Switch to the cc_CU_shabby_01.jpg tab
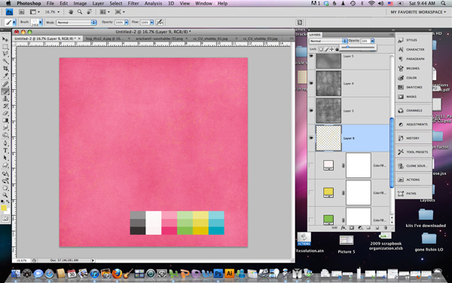The height and width of the screenshot is (283, 452). pos(210,38)
